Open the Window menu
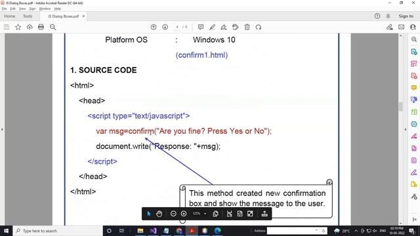The image size is (420, 236). click(x=45, y=9)
